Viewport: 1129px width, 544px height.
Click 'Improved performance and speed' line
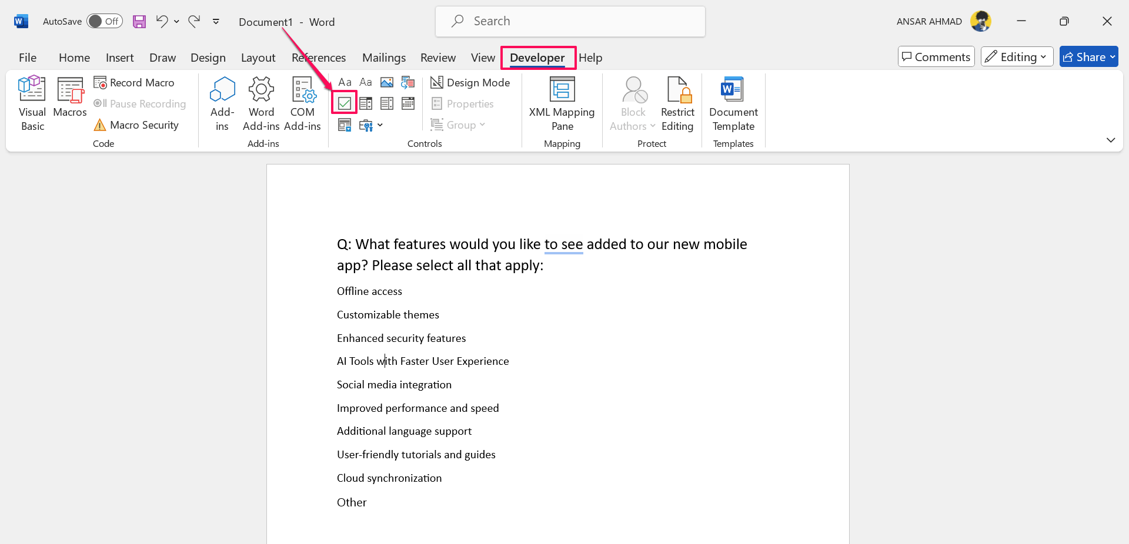(417, 408)
